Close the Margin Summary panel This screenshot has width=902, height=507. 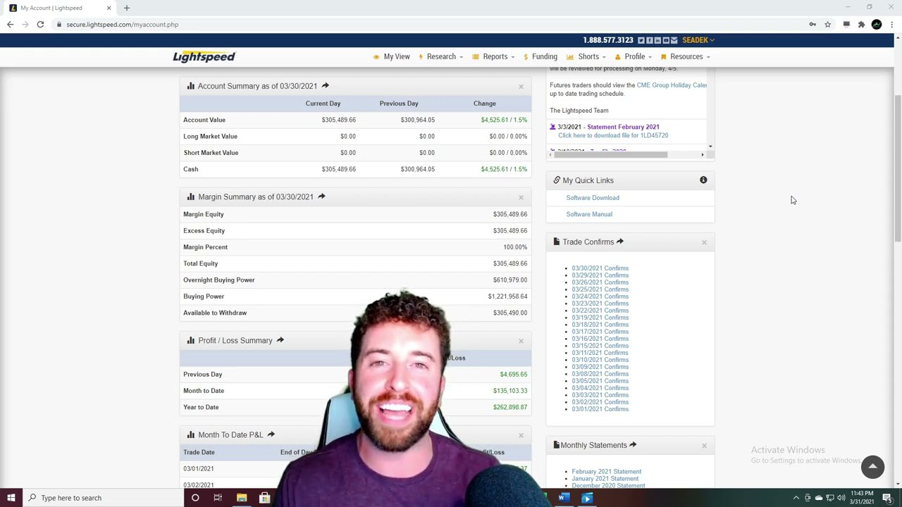click(x=521, y=197)
